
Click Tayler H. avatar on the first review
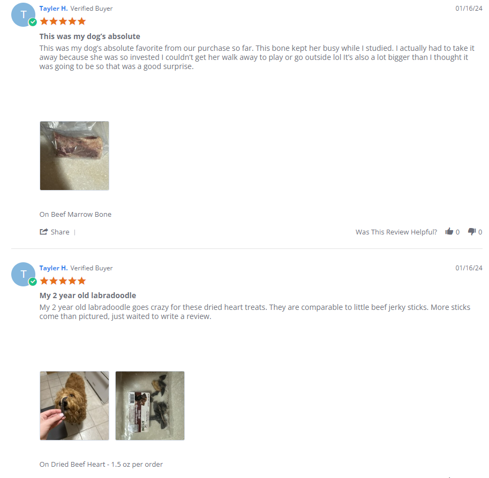tap(23, 14)
